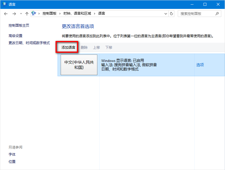
Task: Expand the address bar history dropdown
Action: point(166,13)
